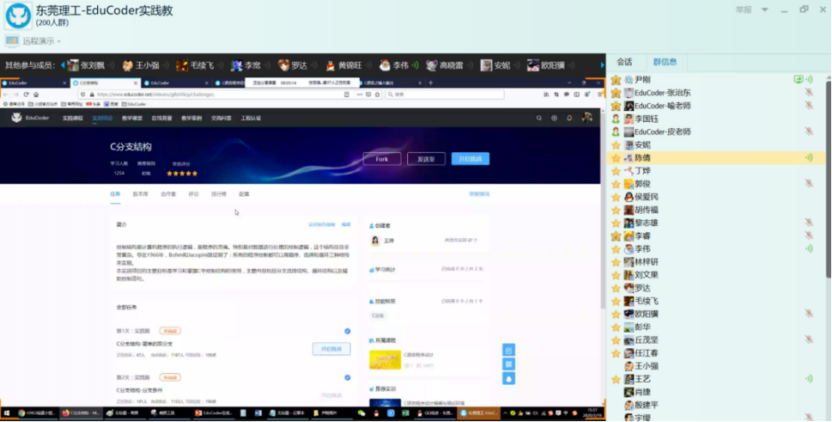
Task: Click the WeChat icon in the taskbar
Action: [x=361, y=413]
